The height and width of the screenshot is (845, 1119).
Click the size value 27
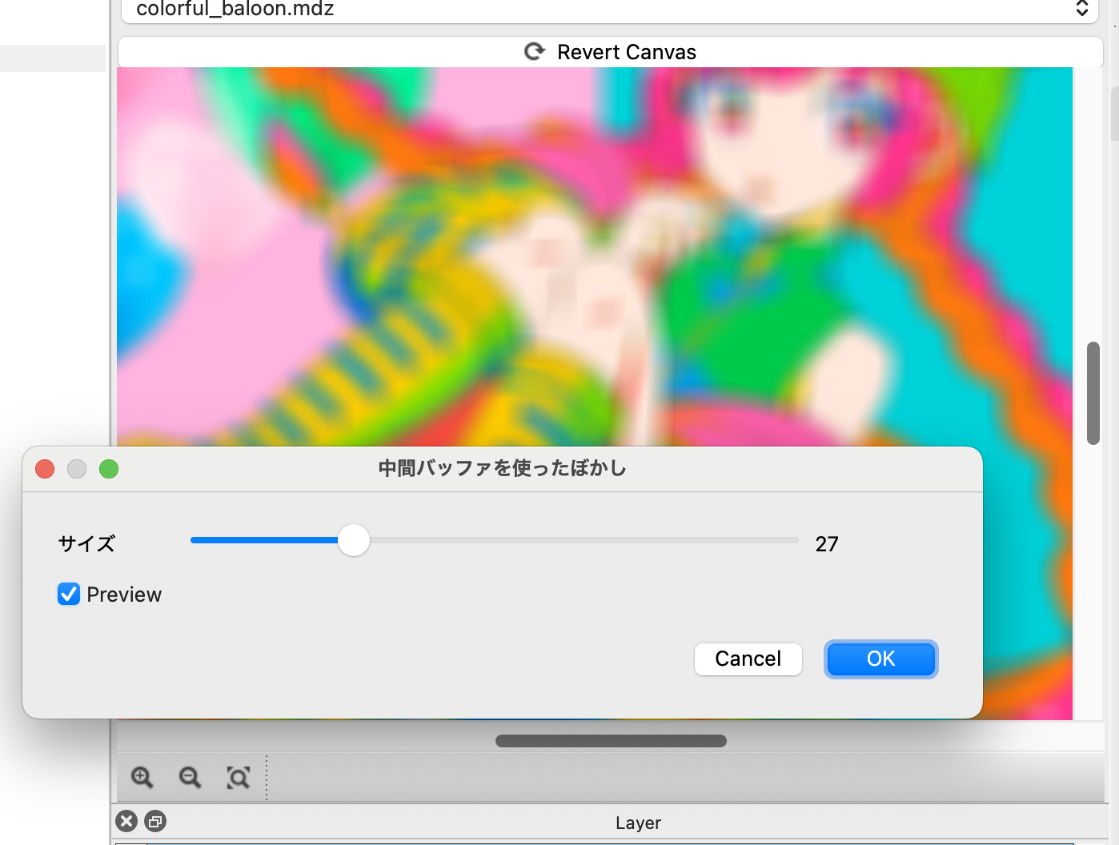coord(826,544)
